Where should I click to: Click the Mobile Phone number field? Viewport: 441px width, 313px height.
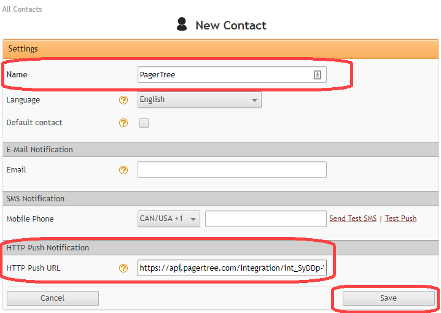[265, 219]
